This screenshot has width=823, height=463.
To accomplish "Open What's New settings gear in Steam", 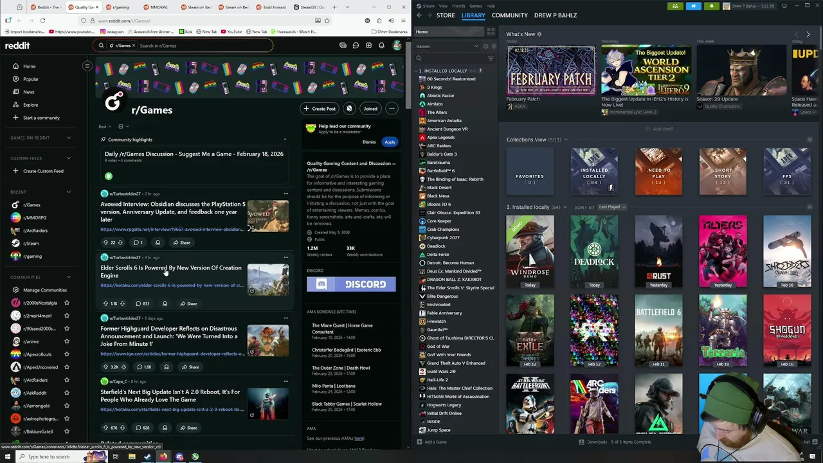I will [539, 34].
